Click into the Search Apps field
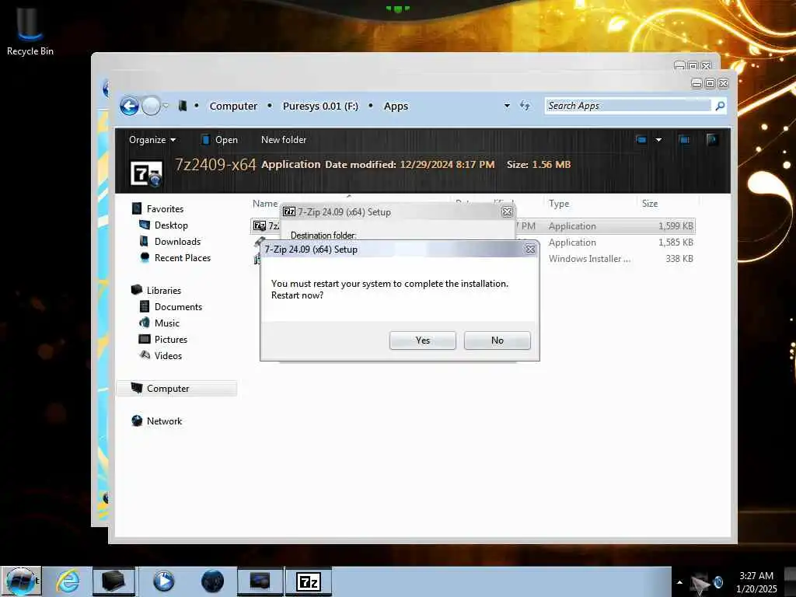The width and height of the screenshot is (796, 597). point(628,106)
